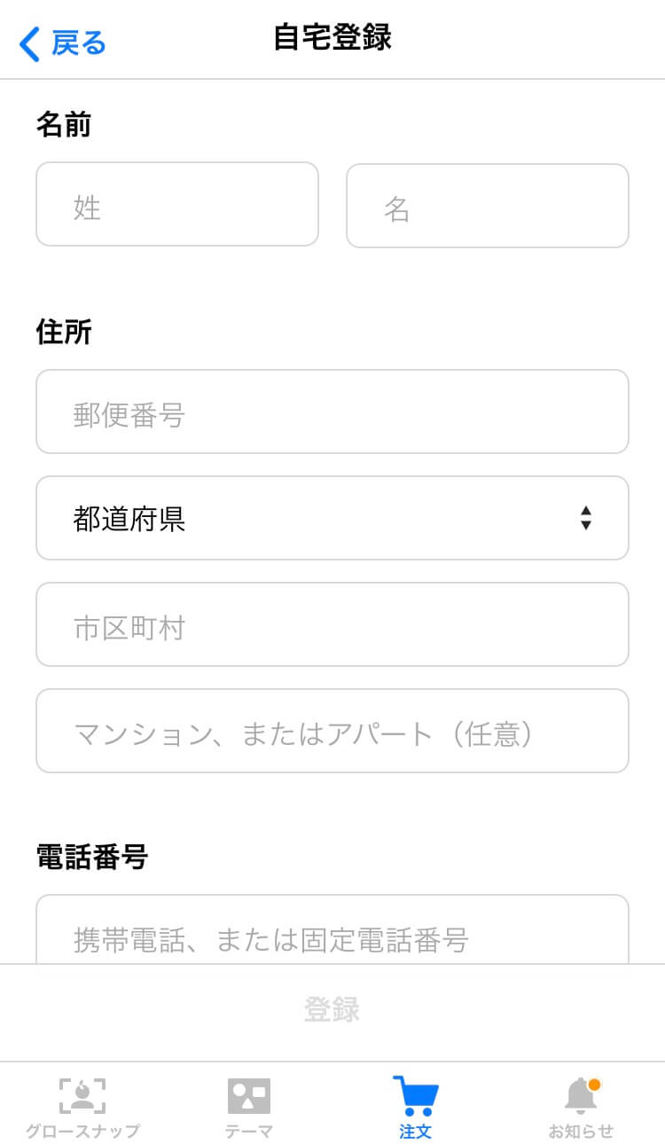Open the お知らせ tab label
This screenshot has width=665, height=1144.
click(x=581, y=1131)
